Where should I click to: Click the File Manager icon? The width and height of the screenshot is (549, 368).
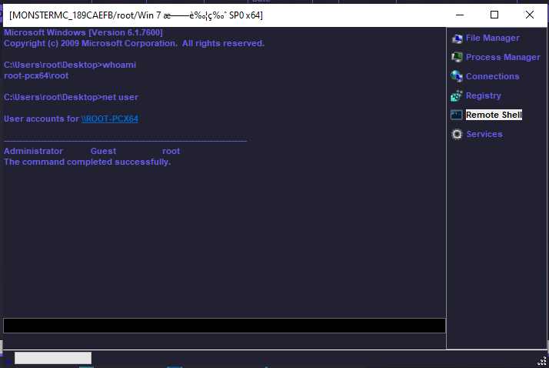click(x=457, y=38)
